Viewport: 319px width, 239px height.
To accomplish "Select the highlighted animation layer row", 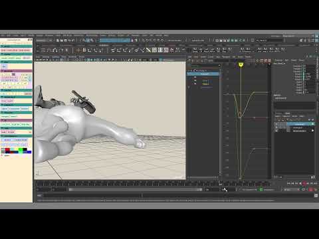I will pos(294,124).
